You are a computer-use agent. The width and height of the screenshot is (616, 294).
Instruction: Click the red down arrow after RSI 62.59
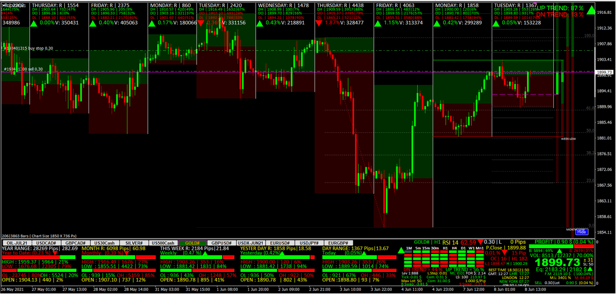480,242
